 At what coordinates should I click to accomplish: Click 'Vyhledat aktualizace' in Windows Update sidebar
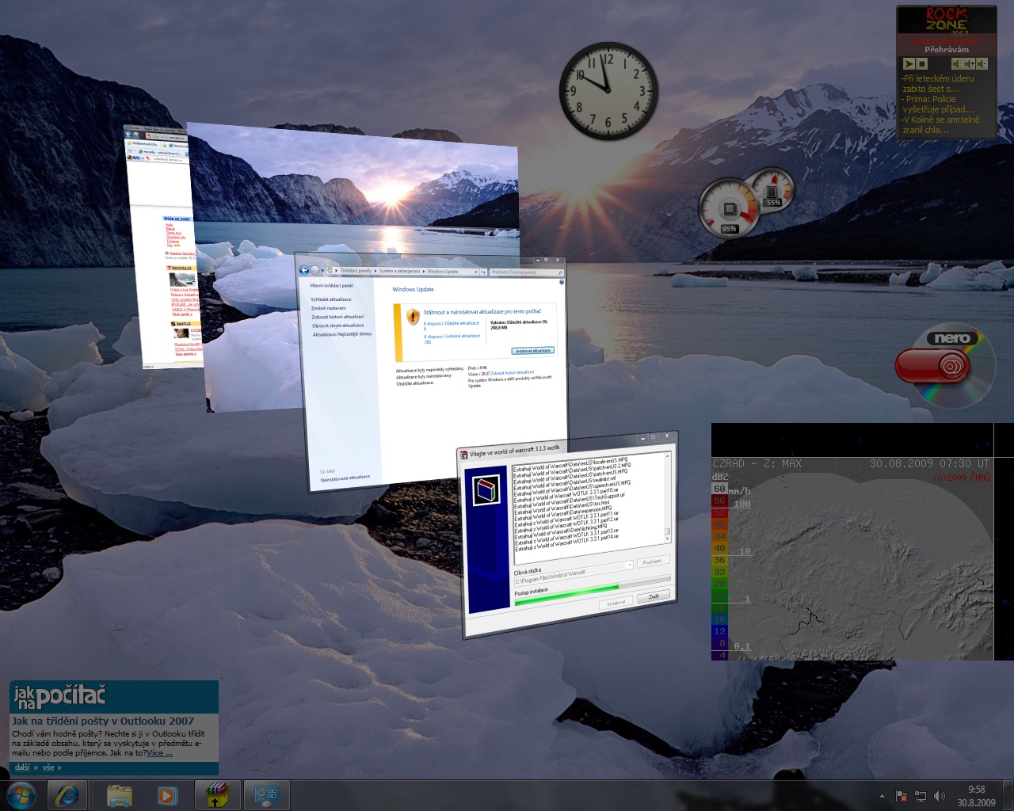(331, 299)
